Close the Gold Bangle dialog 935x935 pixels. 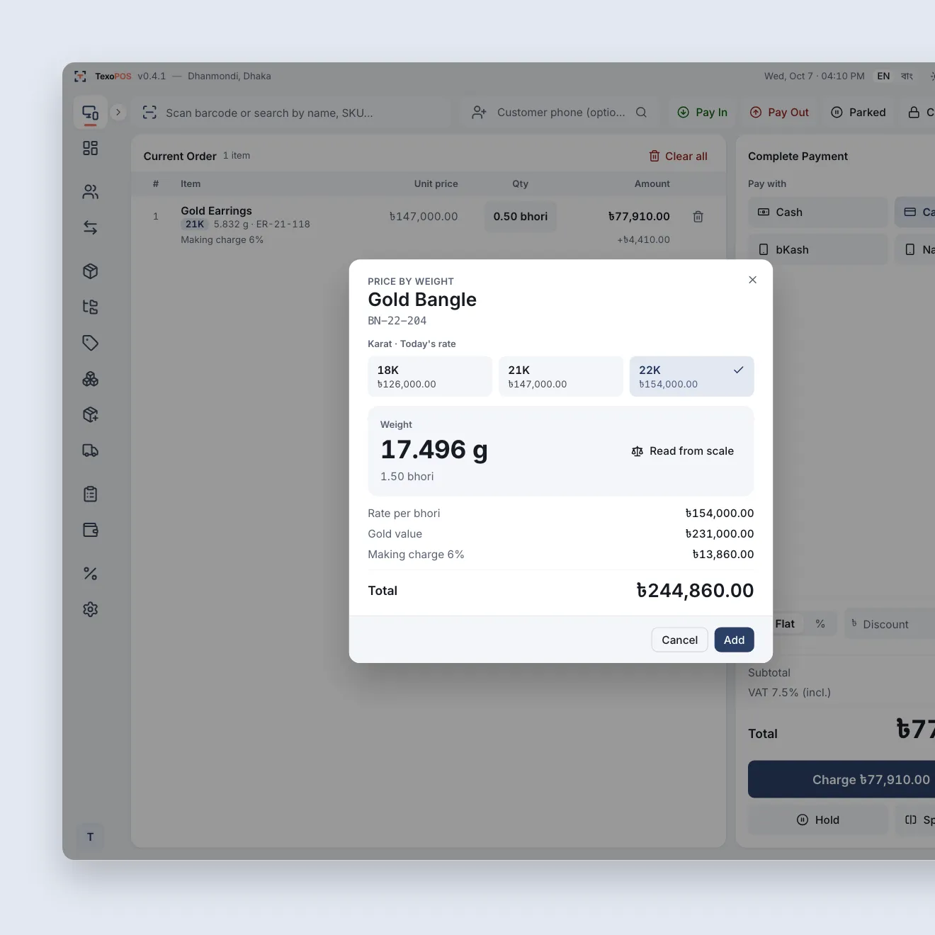click(x=752, y=280)
